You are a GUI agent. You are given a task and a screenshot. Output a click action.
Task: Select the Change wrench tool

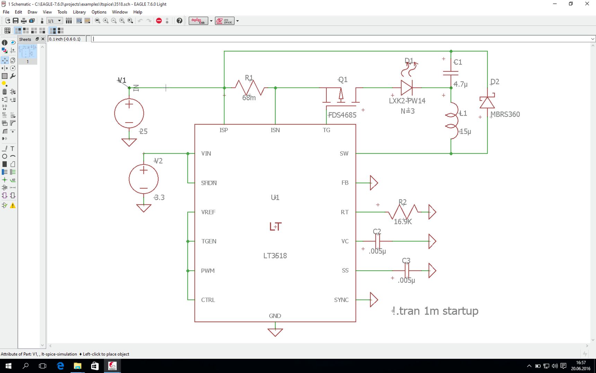(13, 76)
